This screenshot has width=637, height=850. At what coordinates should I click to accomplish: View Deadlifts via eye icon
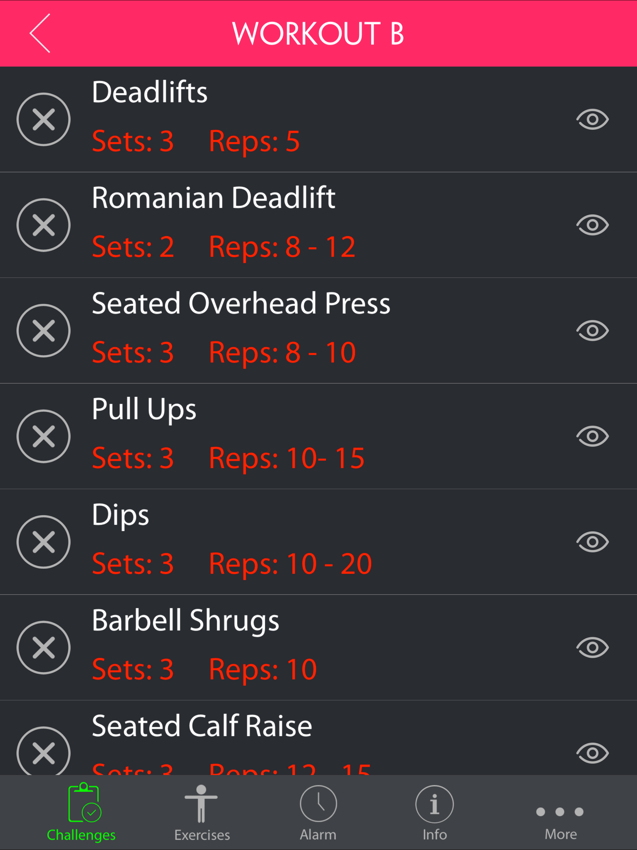593,119
